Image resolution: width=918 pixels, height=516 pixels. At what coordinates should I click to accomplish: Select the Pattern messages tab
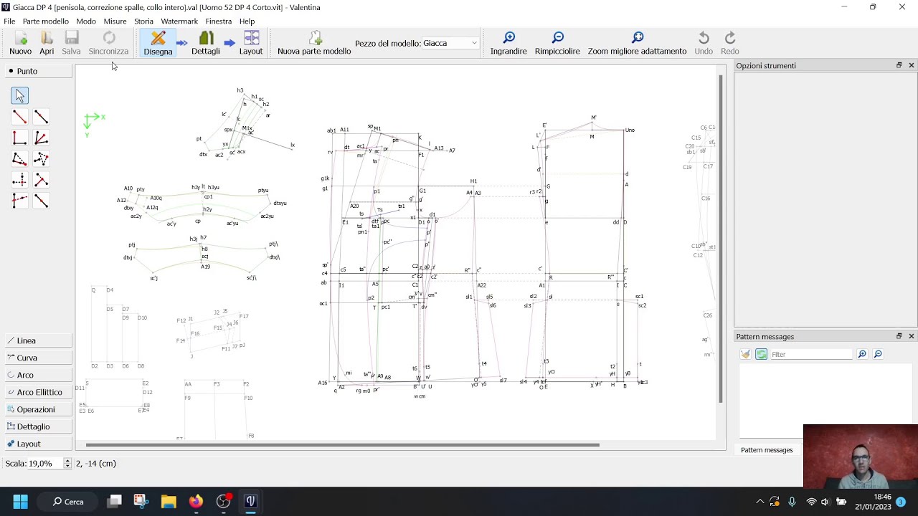coord(767,450)
